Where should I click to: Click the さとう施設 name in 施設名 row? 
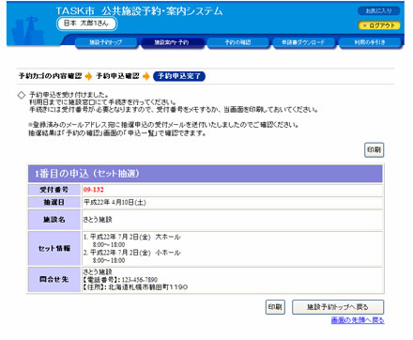pyautogui.click(x=98, y=220)
